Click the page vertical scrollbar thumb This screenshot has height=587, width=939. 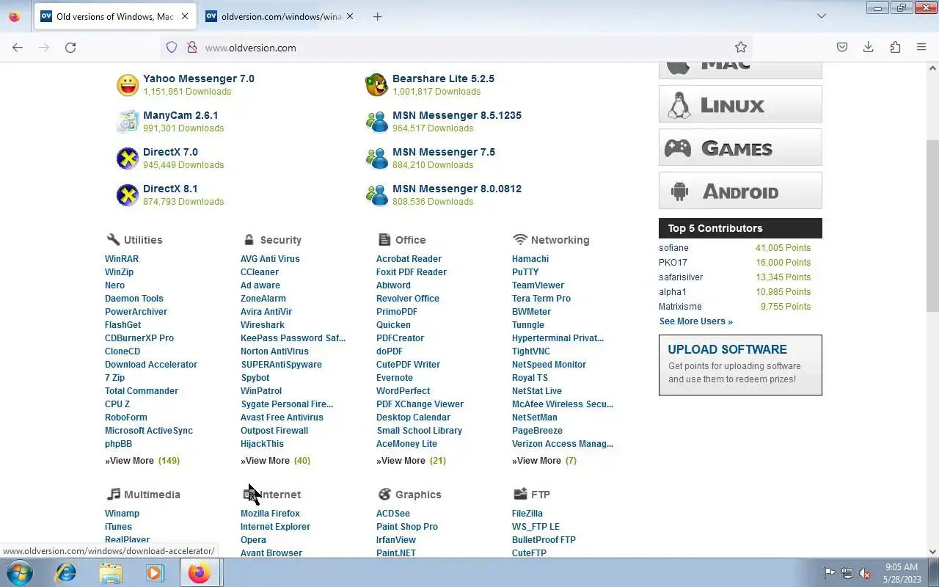[x=932, y=225]
